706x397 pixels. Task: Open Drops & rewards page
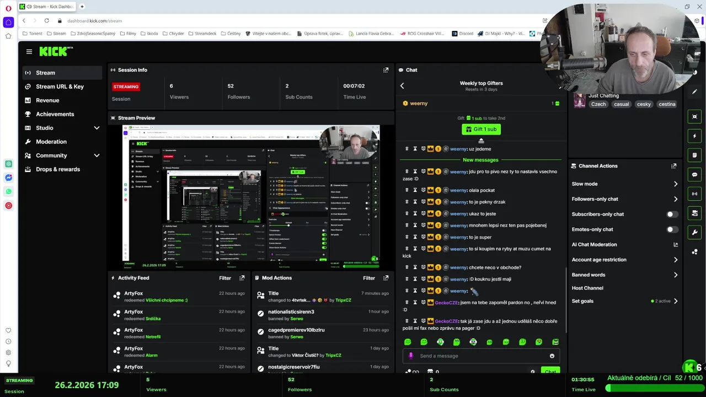click(x=62, y=169)
